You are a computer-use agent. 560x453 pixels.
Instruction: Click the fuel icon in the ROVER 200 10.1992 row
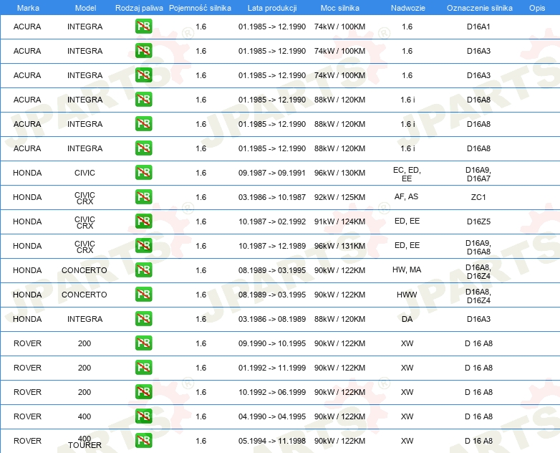click(x=143, y=392)
